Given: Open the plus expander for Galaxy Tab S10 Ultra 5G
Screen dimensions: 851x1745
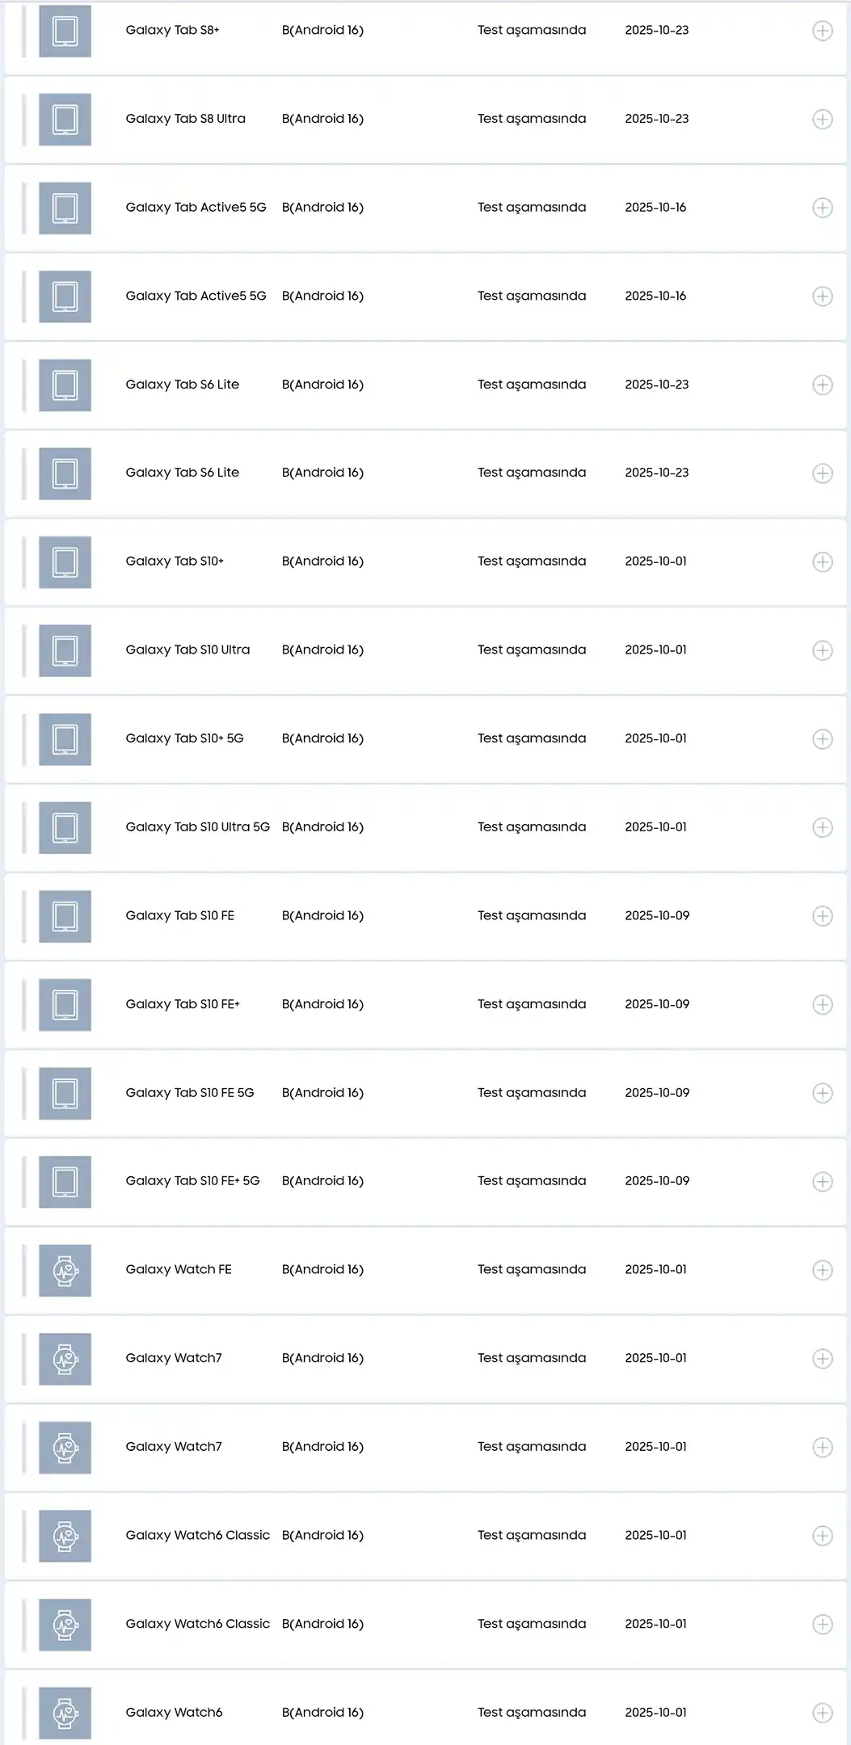Looking at the screenshot, I should [x=822, y=827].
